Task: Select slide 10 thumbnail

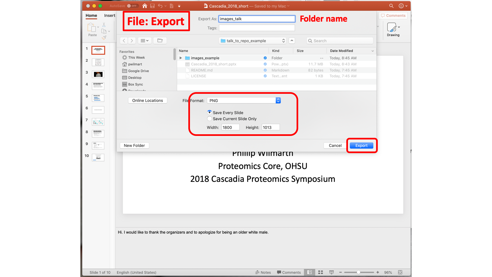Action: coord(98,158)
